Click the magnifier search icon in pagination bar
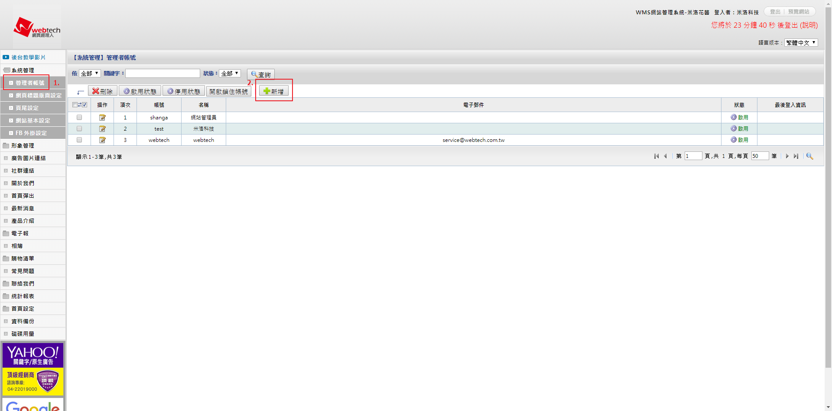Image resolution: width=832 pixels, height=411 pixels. click(809, 156)
